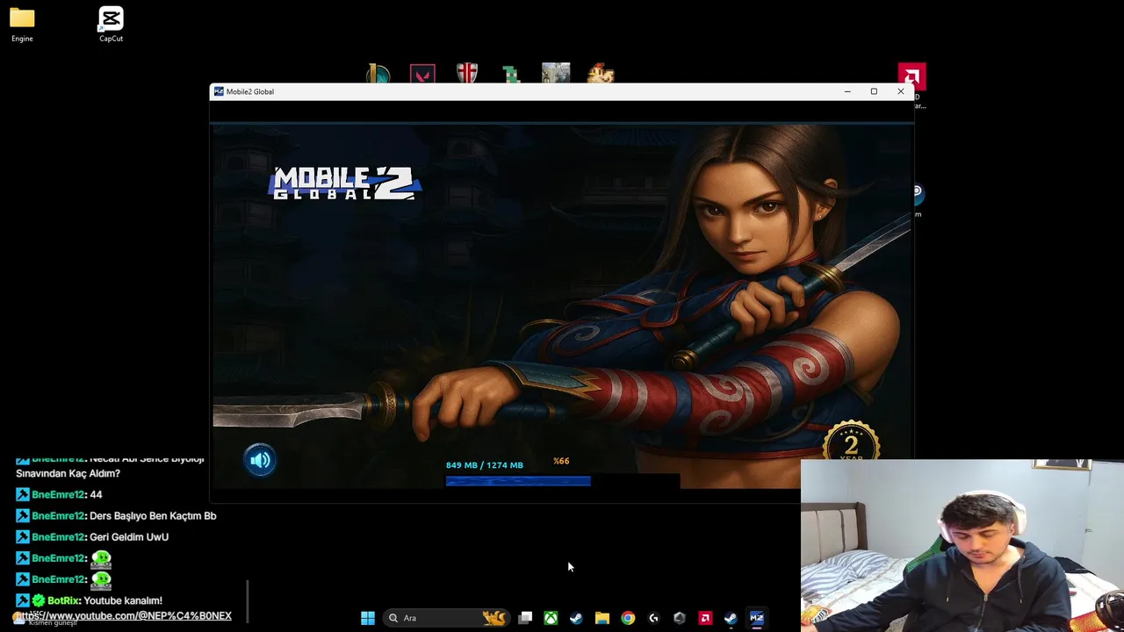Select the chicken pixel desktop icon
Image resolution: width=1124 pixels, height=632 pixels.
[601, 74]
